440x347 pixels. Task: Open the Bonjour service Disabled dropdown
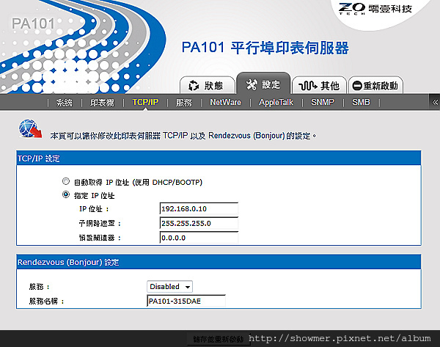[169, 287]
